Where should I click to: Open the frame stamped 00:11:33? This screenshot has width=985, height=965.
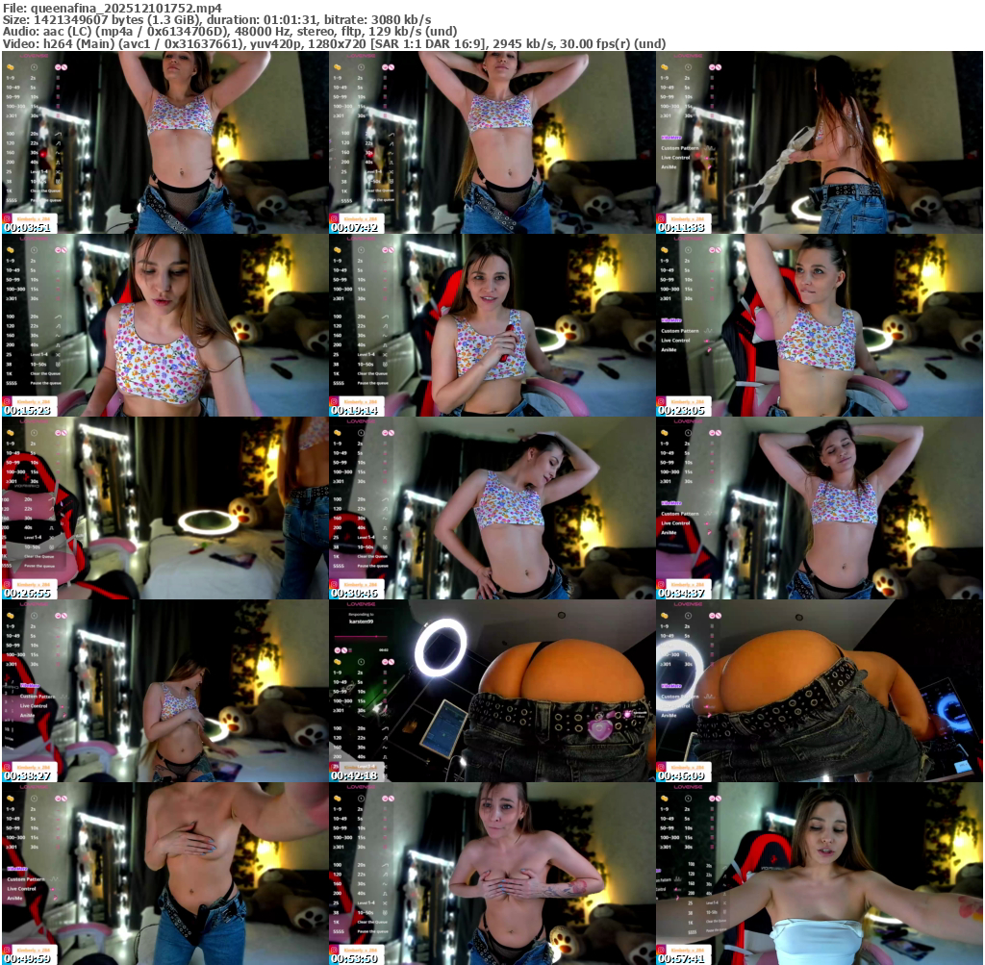[x=820, y=142]
